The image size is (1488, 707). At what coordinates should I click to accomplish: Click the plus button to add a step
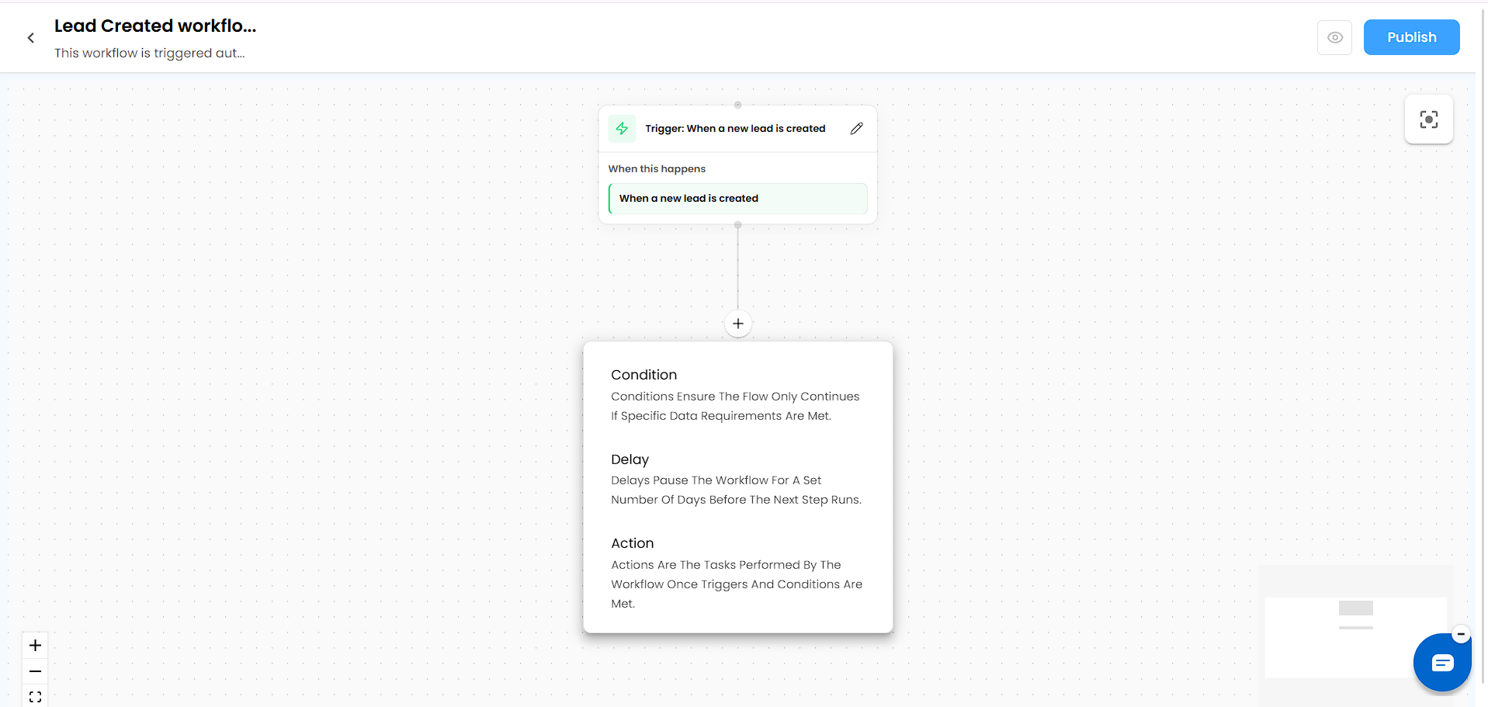coord(738,324)
